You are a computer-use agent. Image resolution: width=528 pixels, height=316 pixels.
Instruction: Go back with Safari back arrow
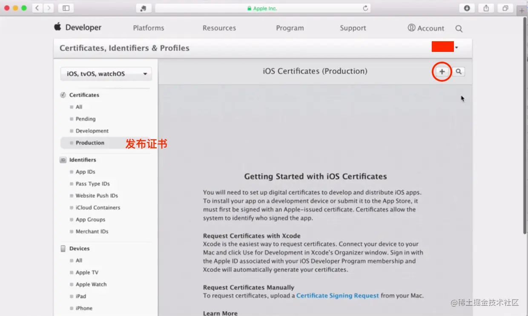tap(37, 8)
